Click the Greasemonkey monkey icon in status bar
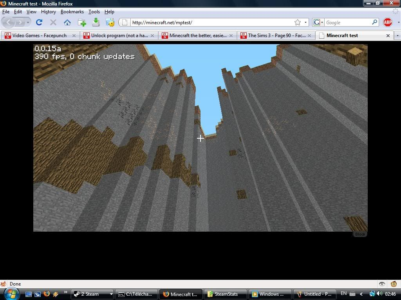This screenshot has height=300, width=401. 394,284
